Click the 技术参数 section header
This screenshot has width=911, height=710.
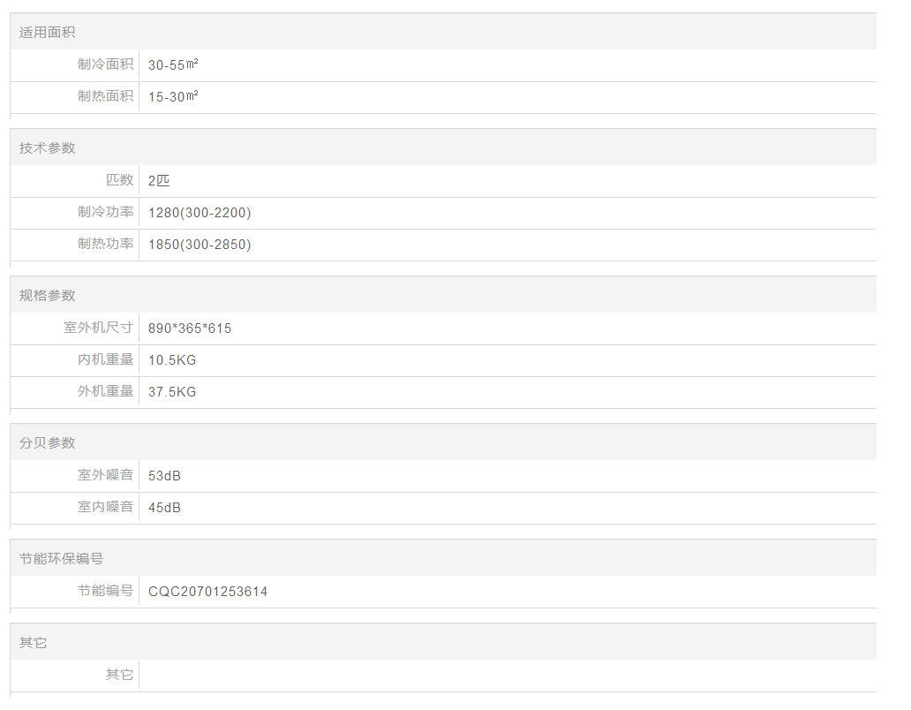point(48,148)
